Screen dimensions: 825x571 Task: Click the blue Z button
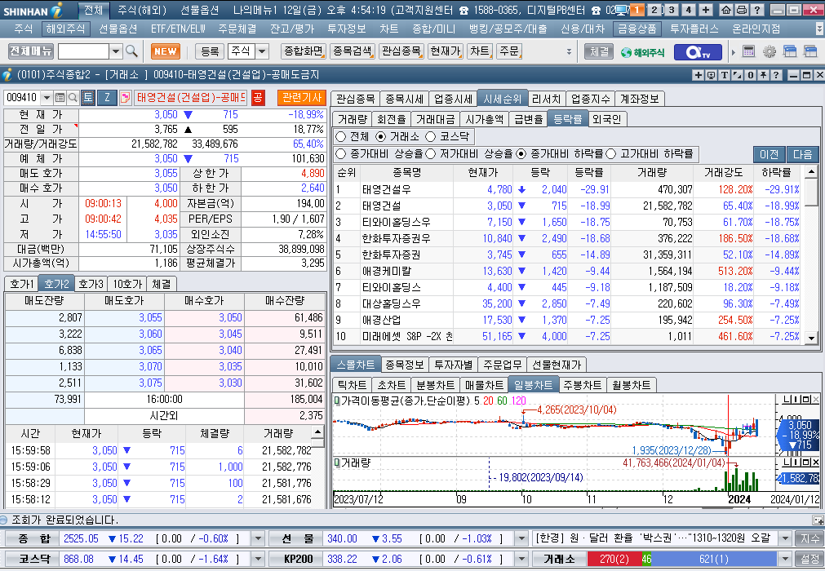point(108,97)
